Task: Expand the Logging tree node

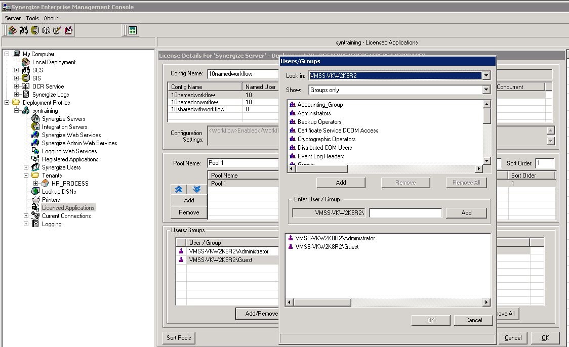Action: pyautogui.click(x=26, y=224)
